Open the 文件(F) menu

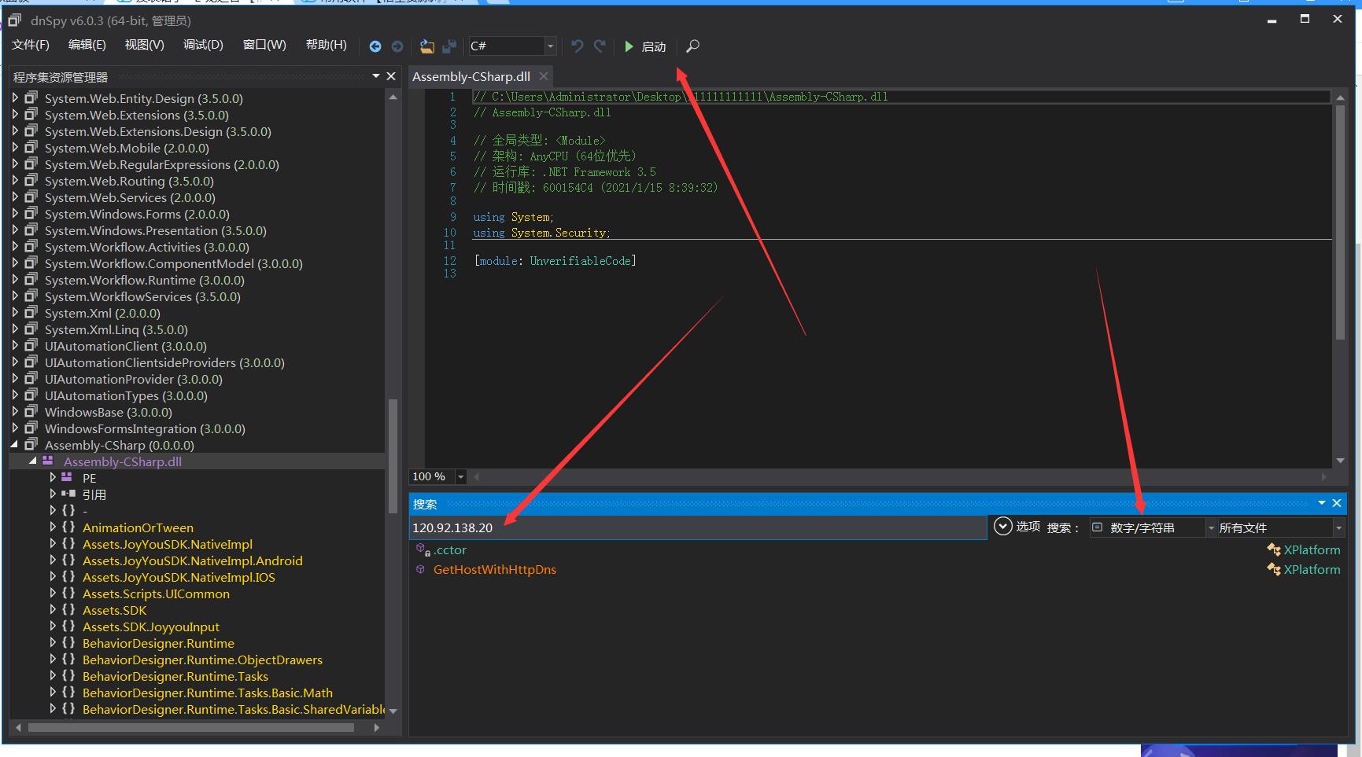[31, 45]
